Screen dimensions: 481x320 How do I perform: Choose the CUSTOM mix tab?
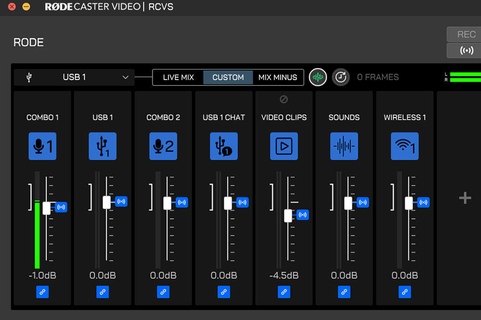point(228,77)
